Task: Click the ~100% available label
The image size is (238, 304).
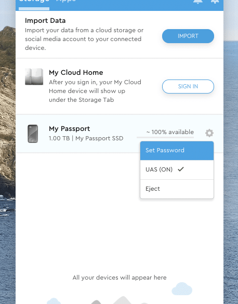Action: pos(170,132)
